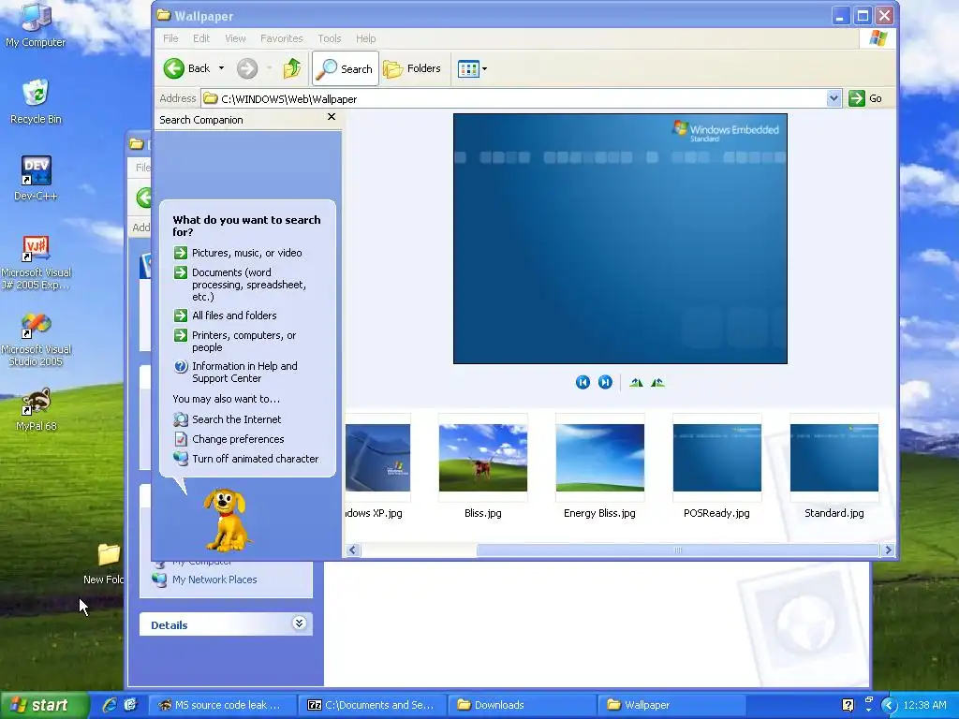Select the Energy Bliss.jpg thumbnail
The width and height of the screenshot is (959, 719).
(600, 466)
